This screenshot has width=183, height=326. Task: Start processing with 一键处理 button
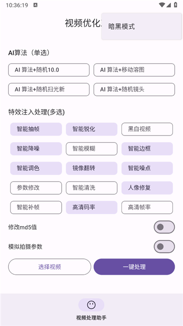pos(134,267)
